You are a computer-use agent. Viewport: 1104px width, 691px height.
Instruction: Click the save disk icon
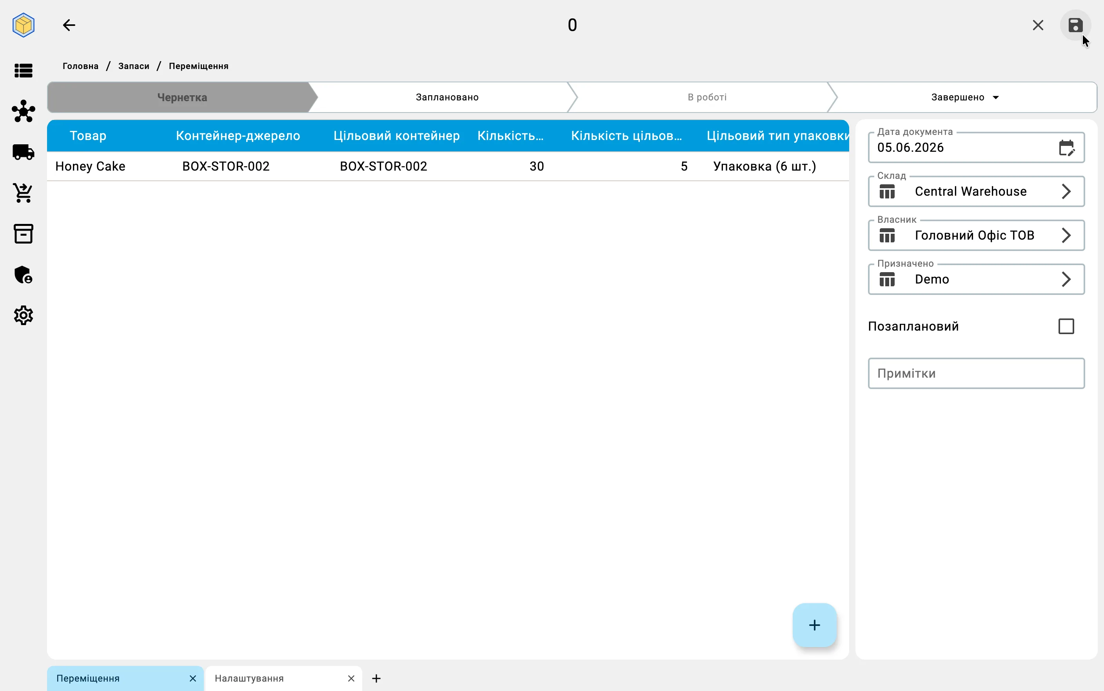1075,25
